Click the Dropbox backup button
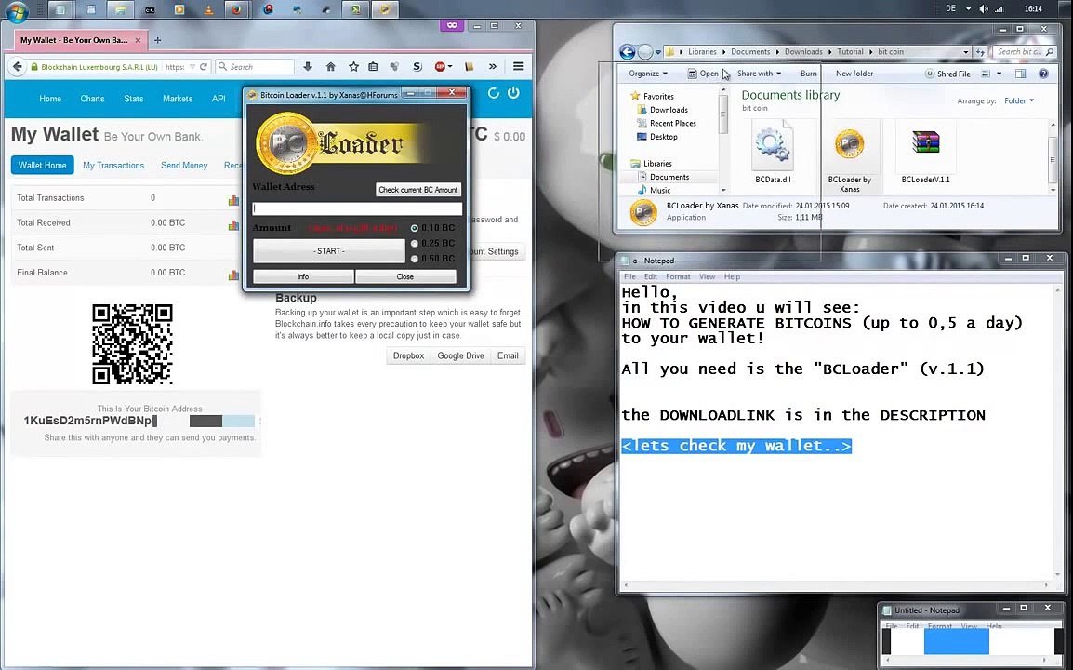This screenshot has height=670, width=1073. pyautogui.click(x=408, y=355)
